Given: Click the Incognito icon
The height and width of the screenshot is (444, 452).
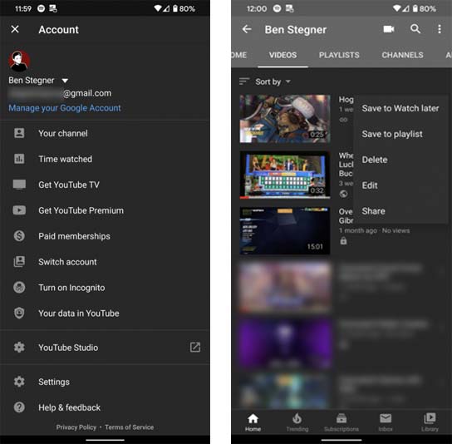Looking at the screenshot, I should [19, 288].
